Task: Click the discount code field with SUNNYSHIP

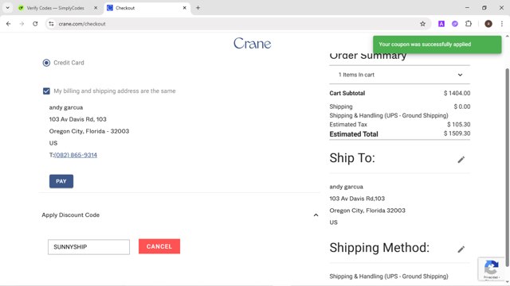Action: click(88, 247)
